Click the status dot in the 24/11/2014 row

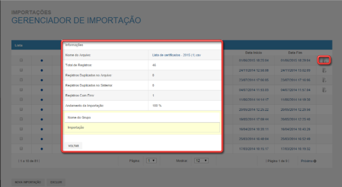point(42,70)
